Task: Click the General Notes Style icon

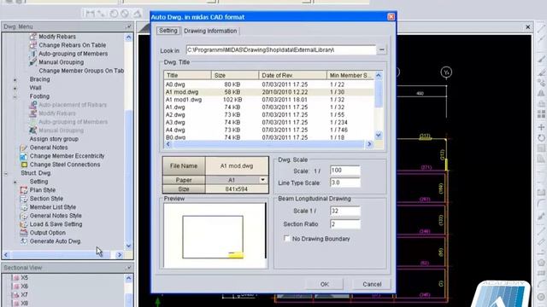Action: pyautogui.click(x=24, y=216)
